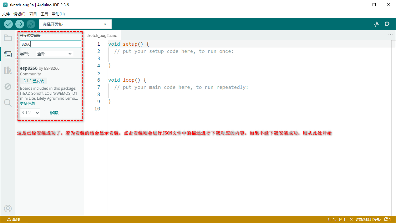Select the sketch_aug2a.ino tab

click(102, 35)
